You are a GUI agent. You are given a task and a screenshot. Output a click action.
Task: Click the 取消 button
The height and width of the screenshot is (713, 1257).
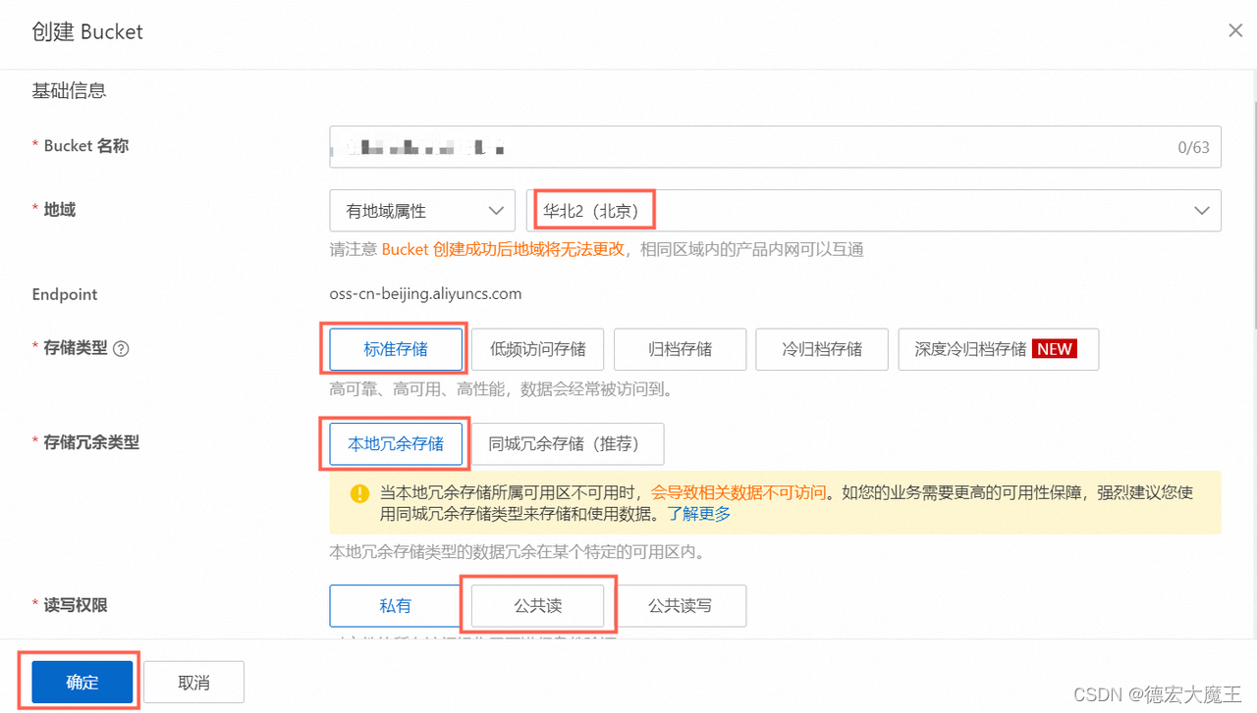tap(194, 683)
